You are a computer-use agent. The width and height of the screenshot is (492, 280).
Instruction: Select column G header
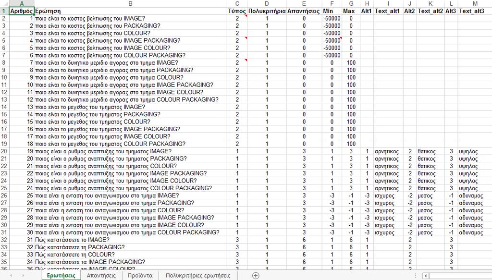coord(351,3)
